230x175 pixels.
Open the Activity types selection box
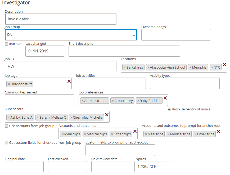[184, 83]
